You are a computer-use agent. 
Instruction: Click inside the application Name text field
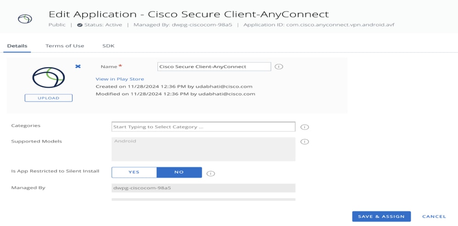tap(214, 67)
